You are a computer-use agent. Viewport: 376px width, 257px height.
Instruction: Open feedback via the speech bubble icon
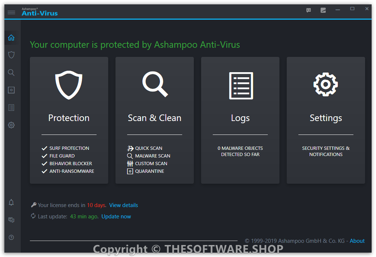(x=11, y=220)
